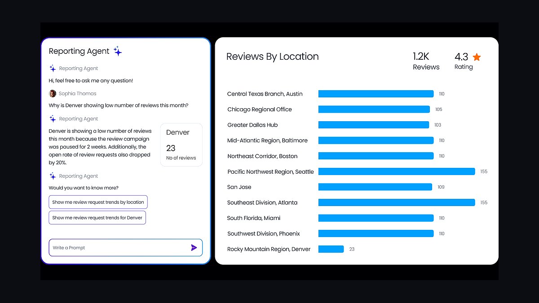Click the 'Reporting Agent' panel title
This screenshot has height=303, width=539.
(79, 51)
